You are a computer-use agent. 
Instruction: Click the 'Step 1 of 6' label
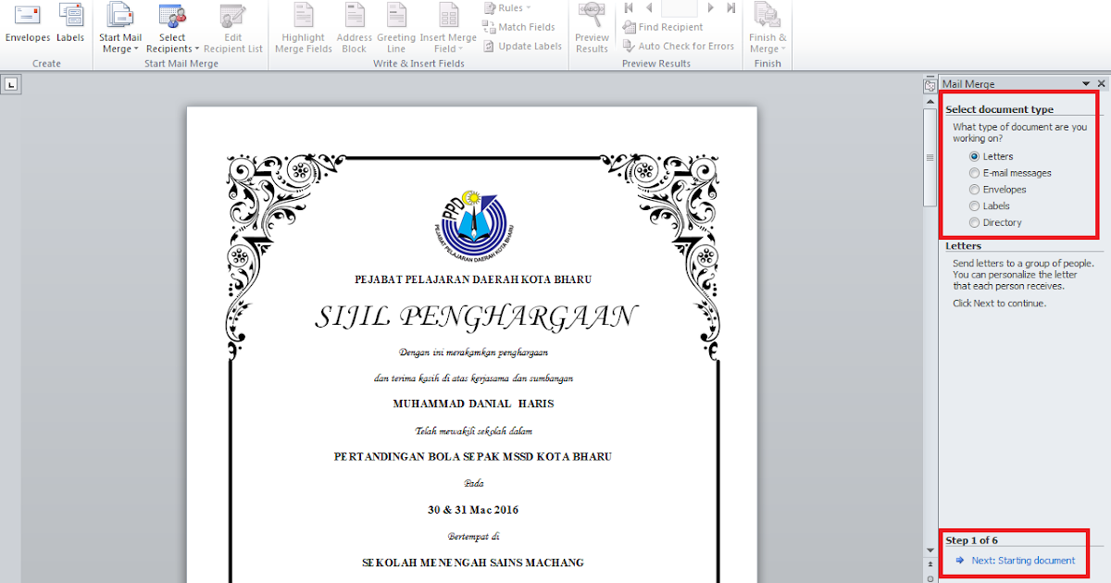pos(971,540)
